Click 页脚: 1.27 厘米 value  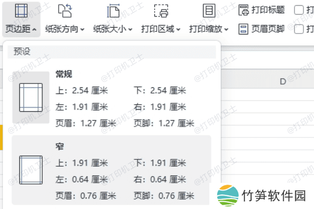point(164,123)
